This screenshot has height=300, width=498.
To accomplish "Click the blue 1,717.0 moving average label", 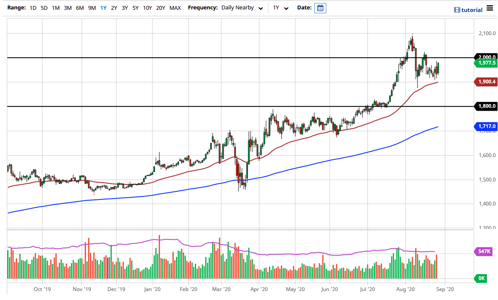I will coord(486,126).
